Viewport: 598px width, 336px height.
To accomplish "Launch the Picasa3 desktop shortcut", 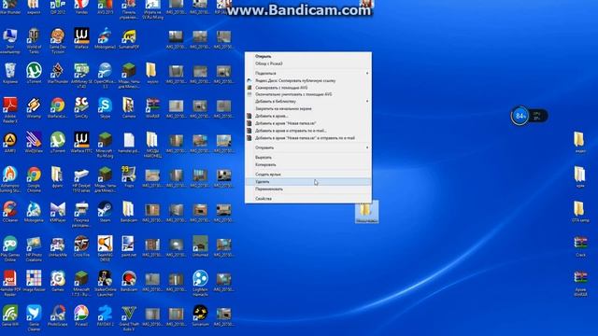I will [x=81, y=315].
